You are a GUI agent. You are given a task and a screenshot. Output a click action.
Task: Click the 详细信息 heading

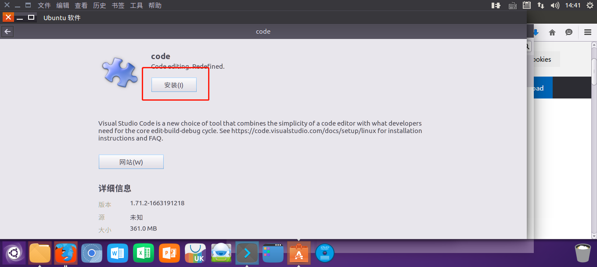[x=115, y=189]
